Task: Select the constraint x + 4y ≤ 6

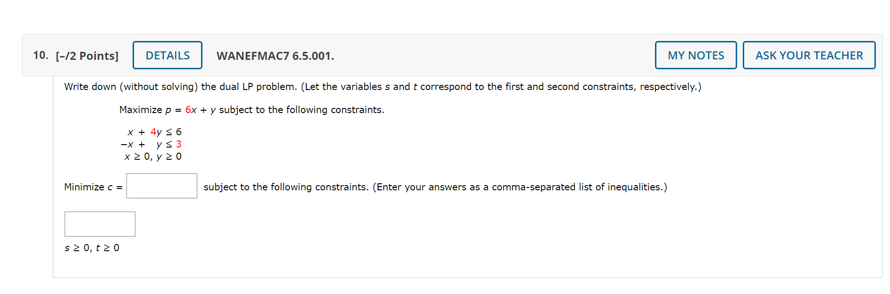Action: click(x=153, y=132)
